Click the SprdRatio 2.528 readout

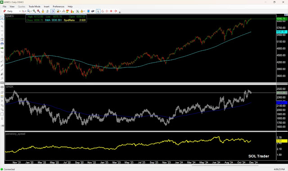coord(75,20)
